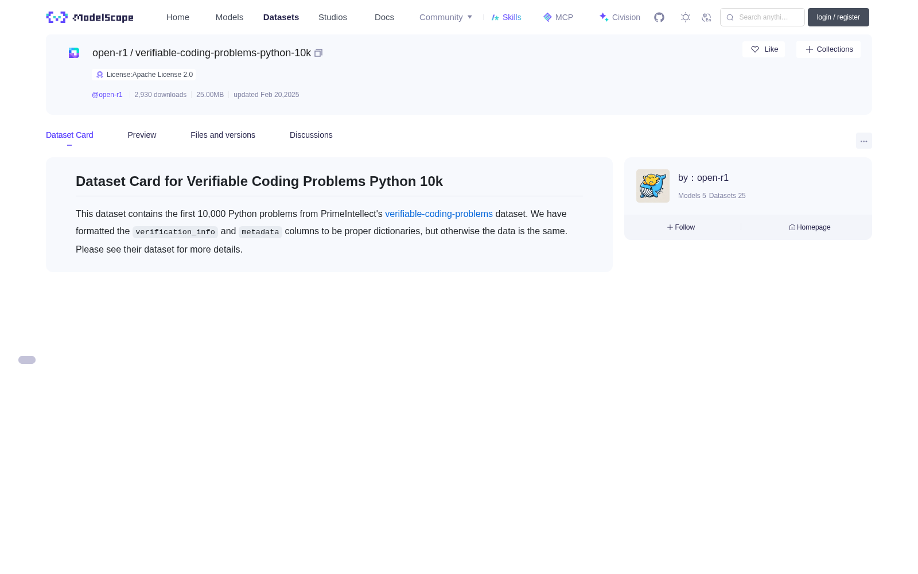Click the verification_info code snippet
This screenshot has width=918, height=574.
click(175, 232)
